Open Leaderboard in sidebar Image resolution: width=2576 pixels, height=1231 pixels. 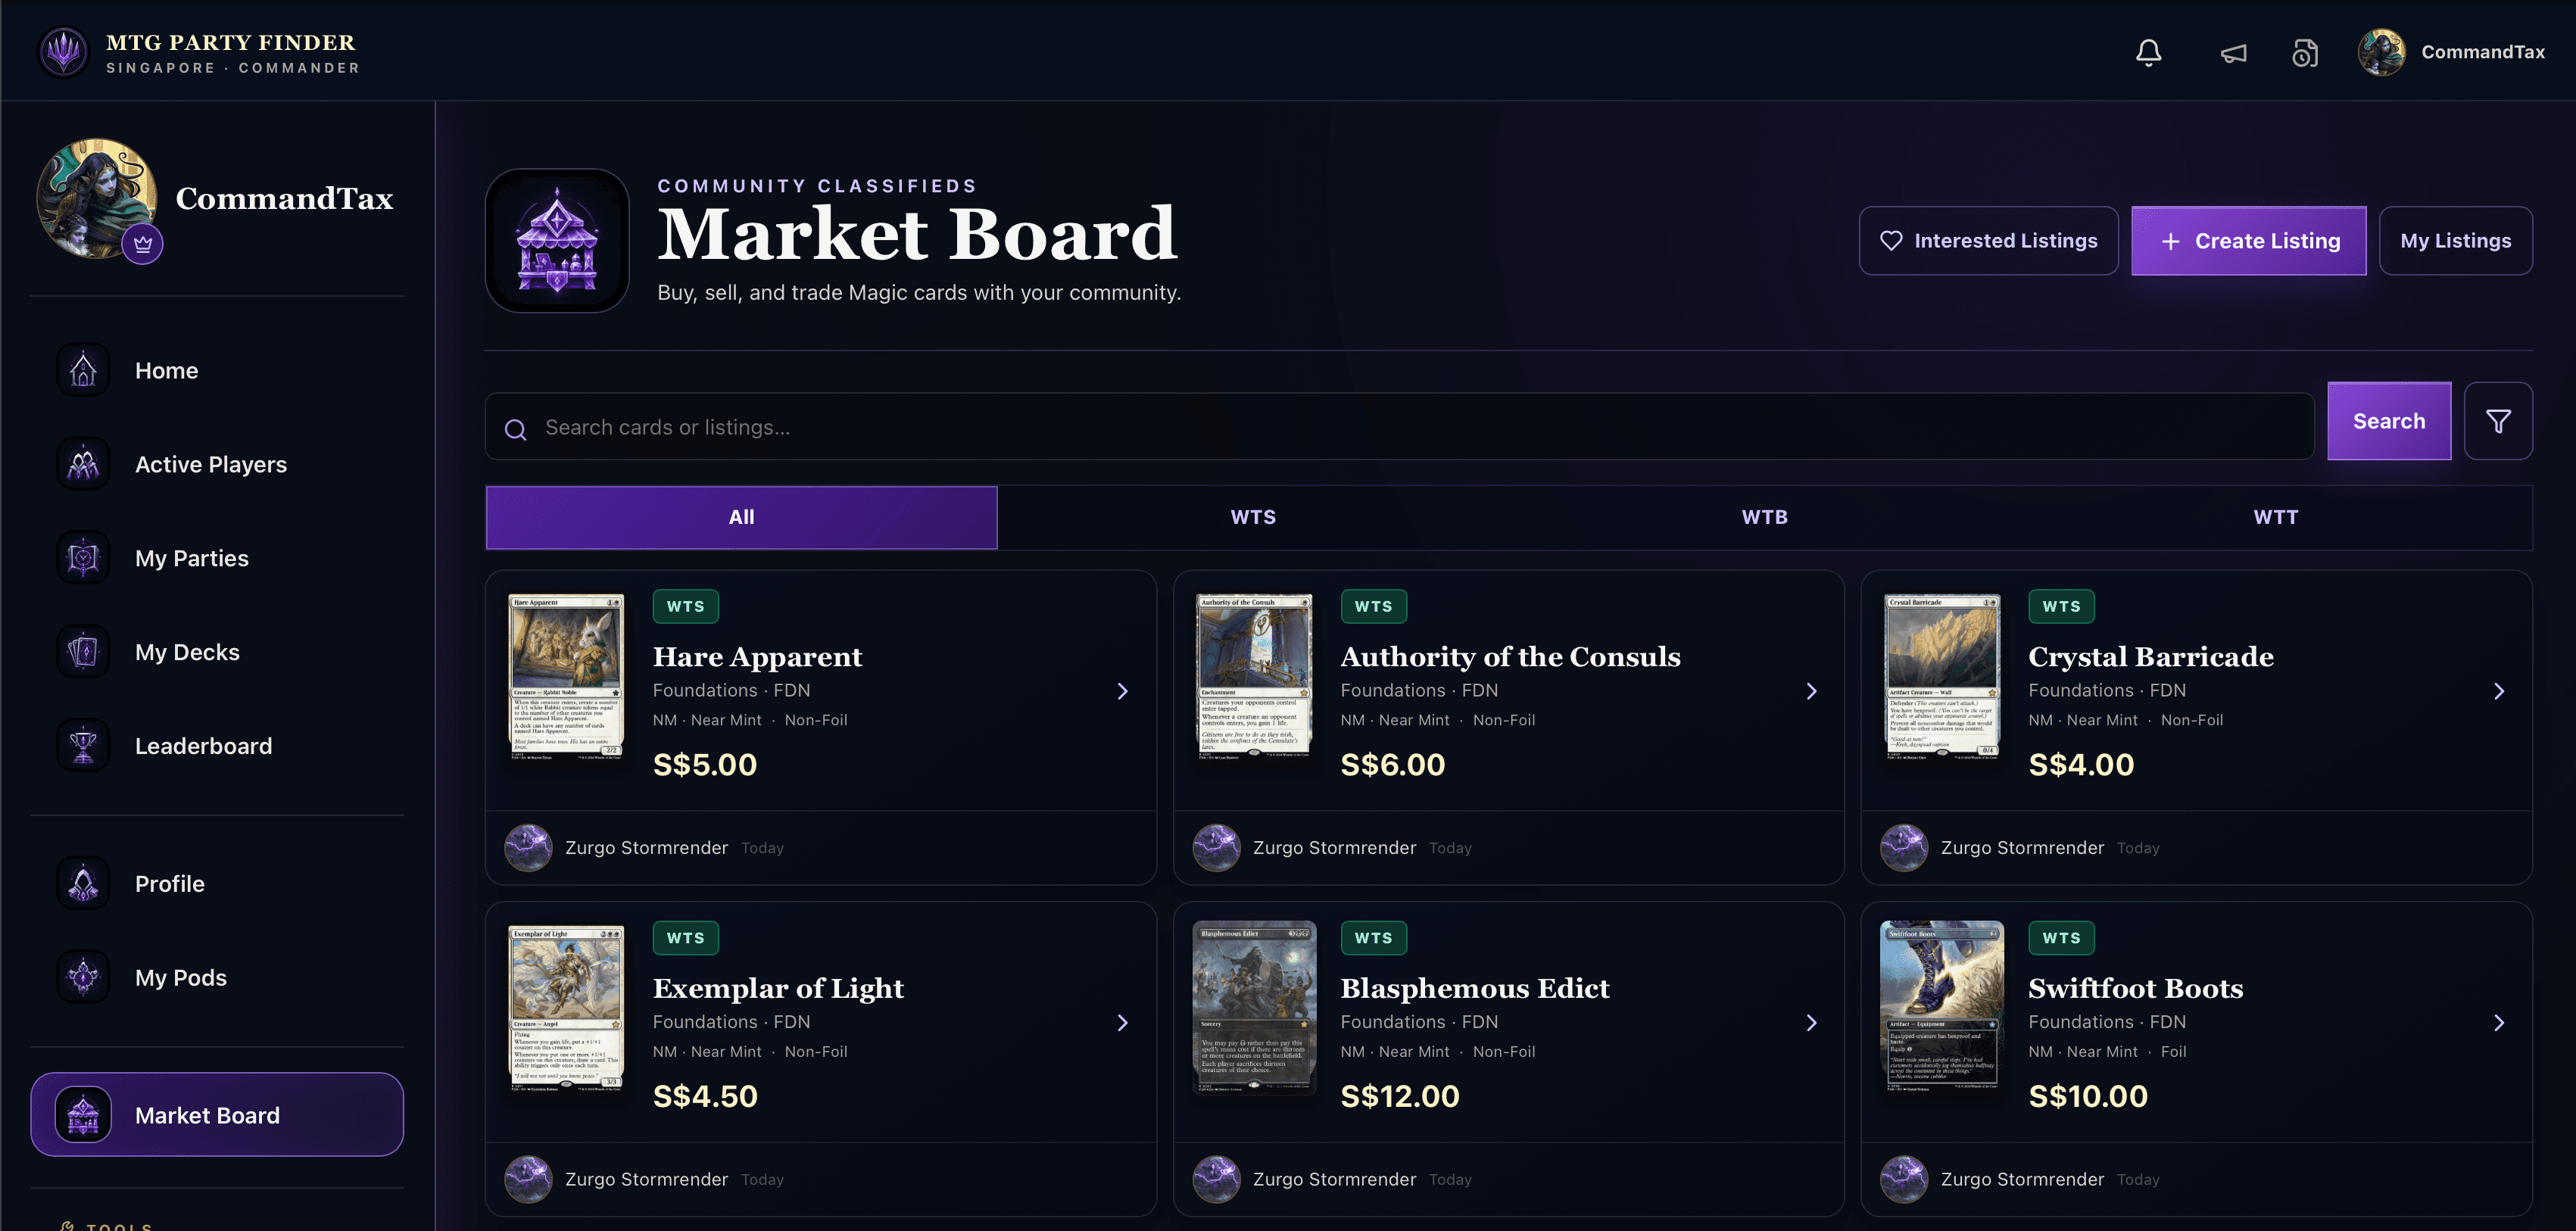pos(217,746)
